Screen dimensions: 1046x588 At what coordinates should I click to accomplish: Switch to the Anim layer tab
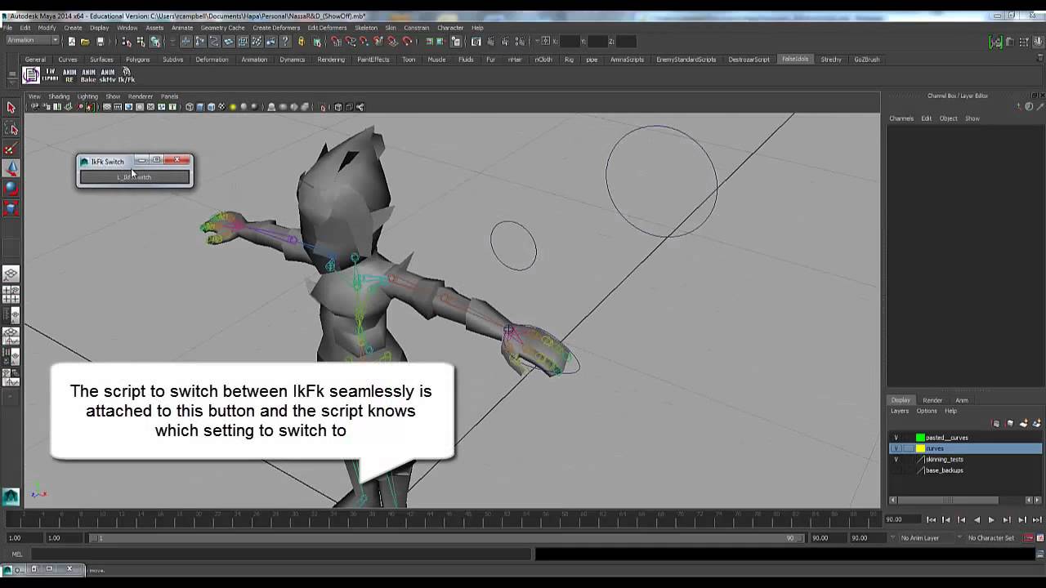click(962, 400)
